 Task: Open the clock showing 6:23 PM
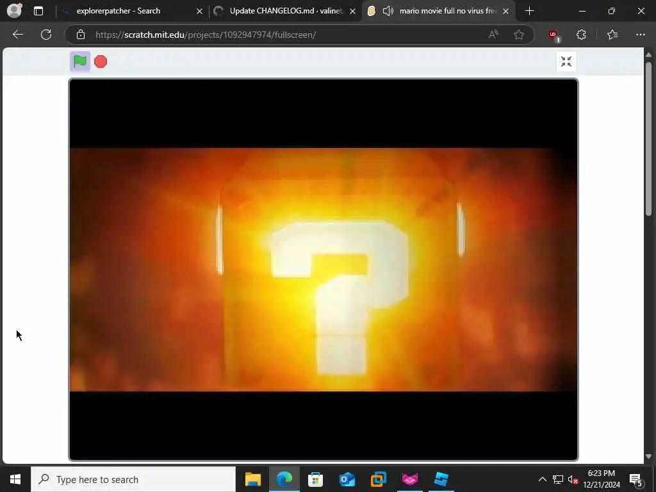(602, 479)
